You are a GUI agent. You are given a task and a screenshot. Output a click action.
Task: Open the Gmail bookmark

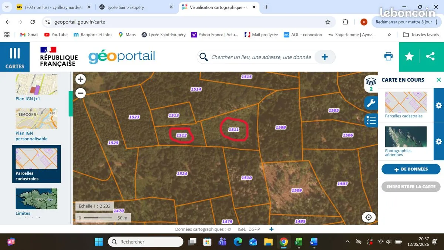coord(29,35)
